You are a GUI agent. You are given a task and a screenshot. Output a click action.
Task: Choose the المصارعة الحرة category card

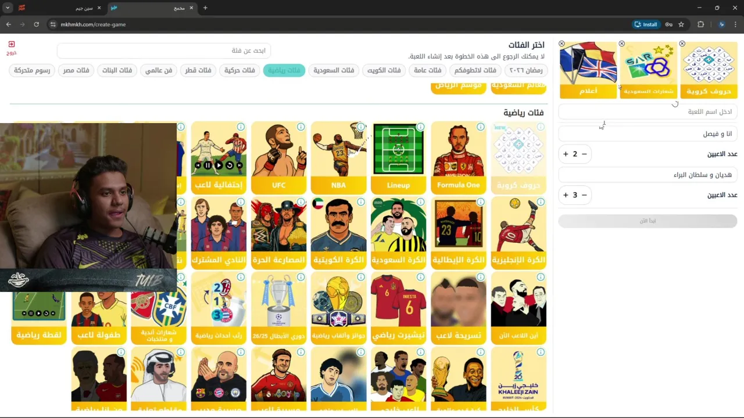point(279,233)
